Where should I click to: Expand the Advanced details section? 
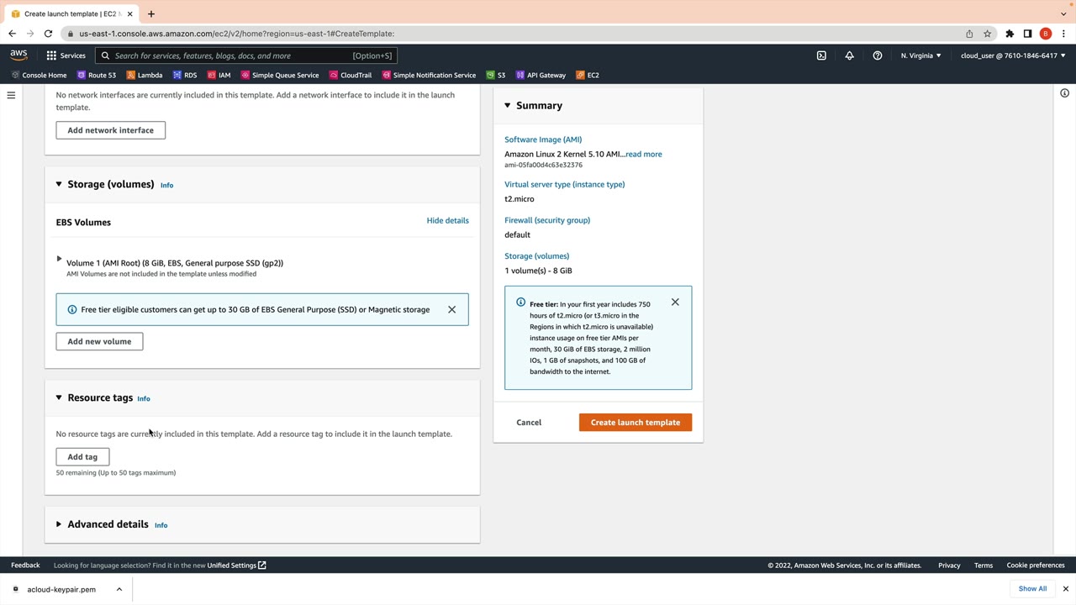pyautogui.click(x=59, y=524)
